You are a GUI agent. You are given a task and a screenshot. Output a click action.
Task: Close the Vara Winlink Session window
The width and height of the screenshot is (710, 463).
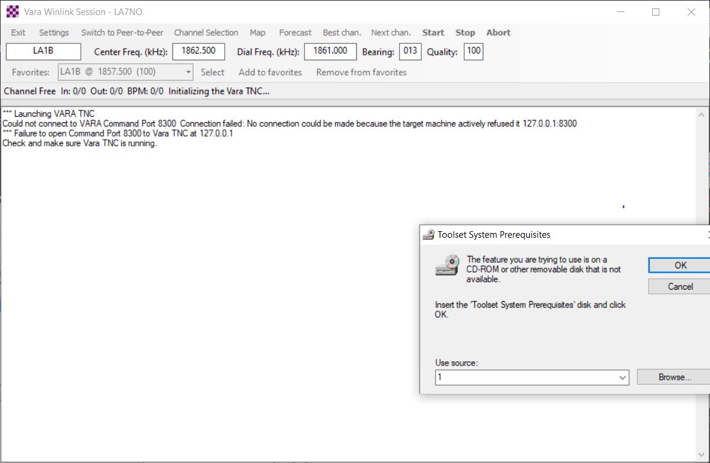point(691,12)
